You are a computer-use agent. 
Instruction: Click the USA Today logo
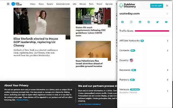[16, 4]
